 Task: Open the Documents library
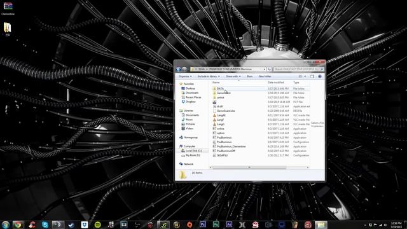192,115
